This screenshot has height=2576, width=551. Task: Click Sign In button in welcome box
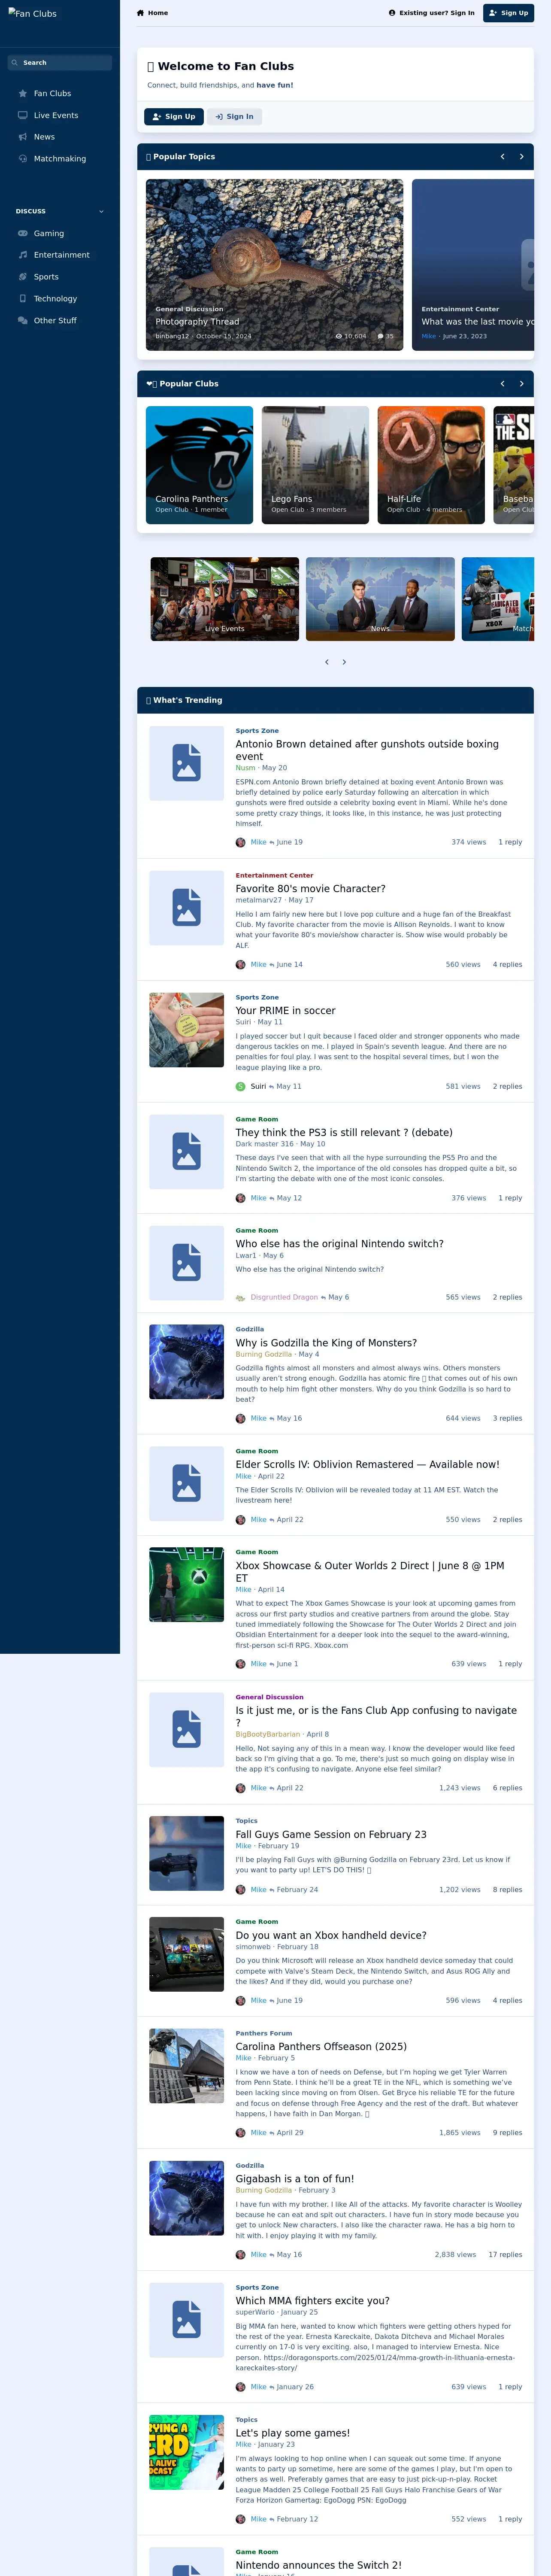pyautogui.click(x=234, y=117)
